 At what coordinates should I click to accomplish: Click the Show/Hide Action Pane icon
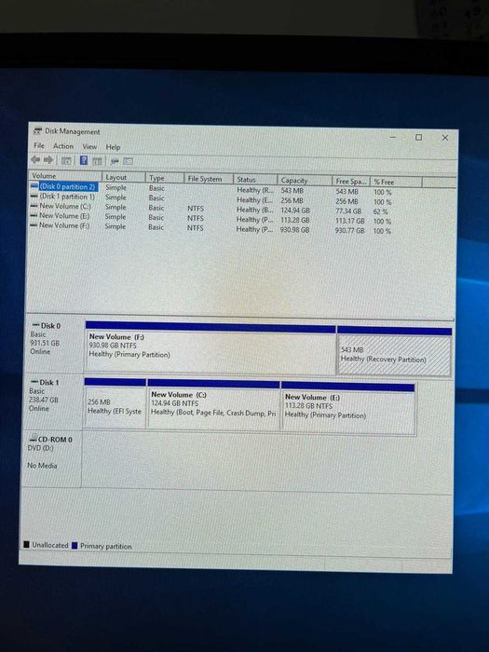click(x=97, y=160)
